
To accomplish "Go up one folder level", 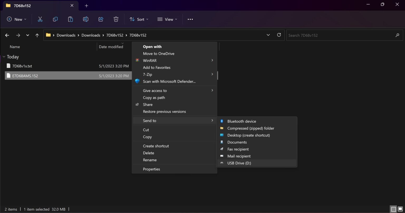I will coord(37,35).
